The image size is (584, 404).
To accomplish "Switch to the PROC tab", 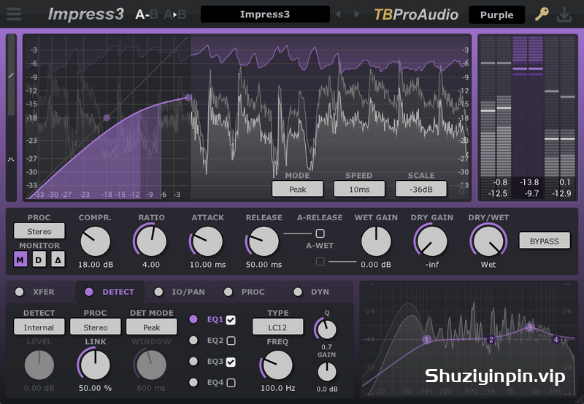I will pyautogui.click(x=250, y=292).
